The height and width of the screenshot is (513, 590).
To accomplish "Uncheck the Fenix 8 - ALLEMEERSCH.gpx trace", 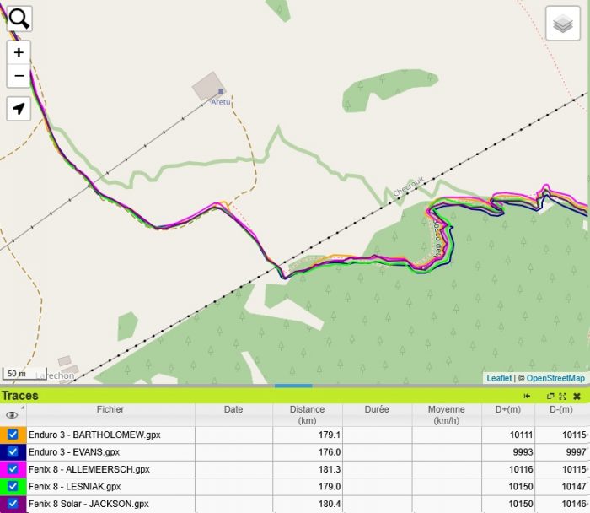I will tap(13, 469).
